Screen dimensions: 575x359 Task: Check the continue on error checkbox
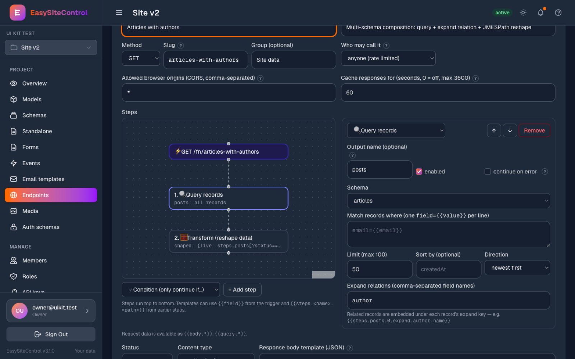(x=488, y=172)
